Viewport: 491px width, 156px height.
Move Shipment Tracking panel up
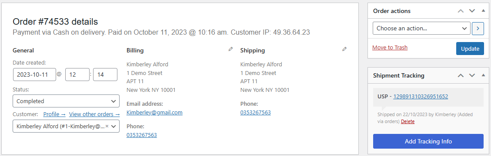[x=461, y=75]
